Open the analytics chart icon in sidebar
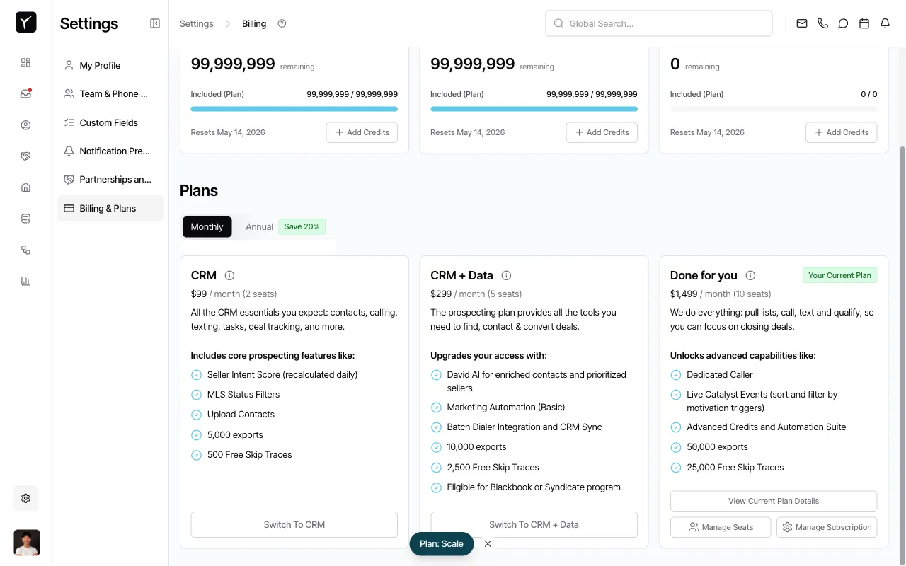 coord(25,281)
